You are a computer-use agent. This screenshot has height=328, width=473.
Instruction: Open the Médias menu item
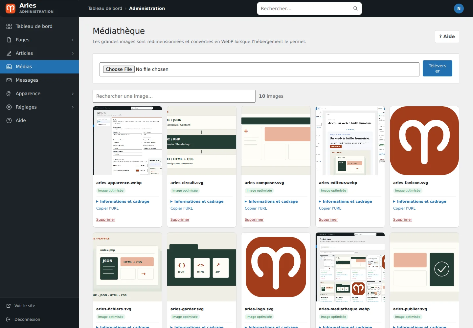pyautogui.click(x=39, y=67)
